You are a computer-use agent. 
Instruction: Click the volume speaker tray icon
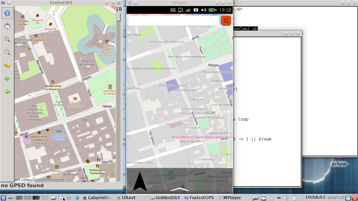point(286,198)
